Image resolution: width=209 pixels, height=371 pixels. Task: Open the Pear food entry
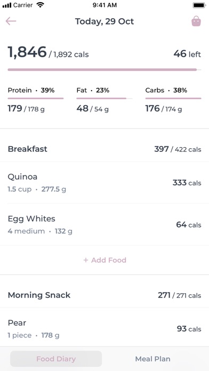tap(104, 329)
